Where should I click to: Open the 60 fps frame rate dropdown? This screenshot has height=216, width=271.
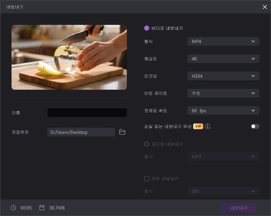click(x=223, y=110)
